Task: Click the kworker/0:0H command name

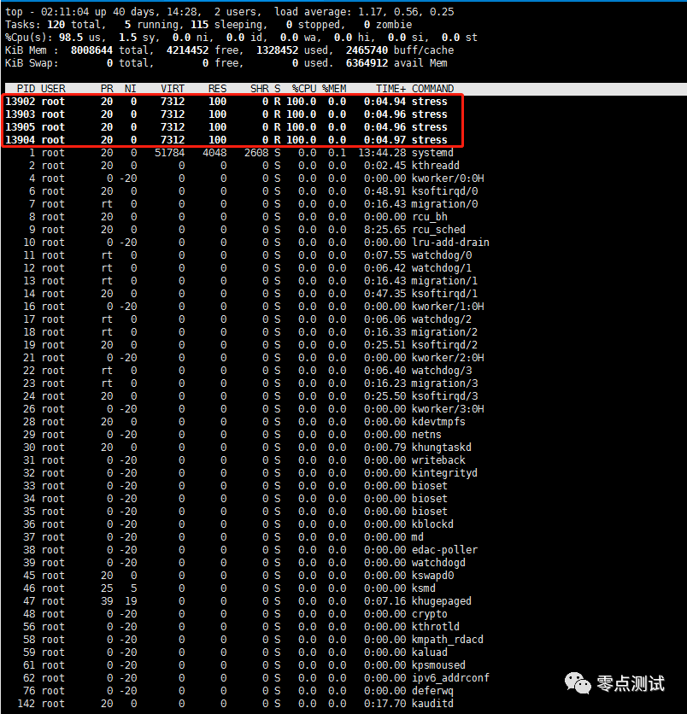Action: (x=448, y=178)
